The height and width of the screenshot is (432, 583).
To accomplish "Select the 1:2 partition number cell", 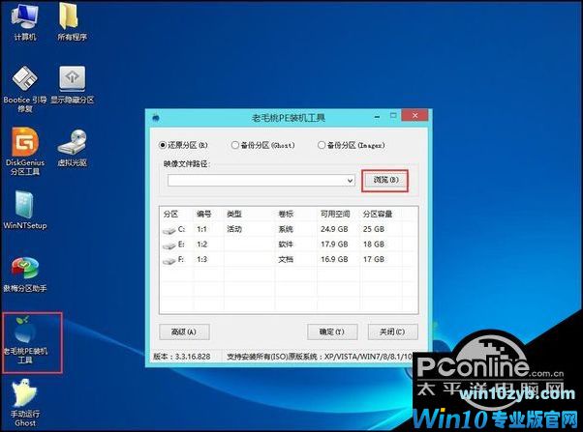I will point(201,245).
